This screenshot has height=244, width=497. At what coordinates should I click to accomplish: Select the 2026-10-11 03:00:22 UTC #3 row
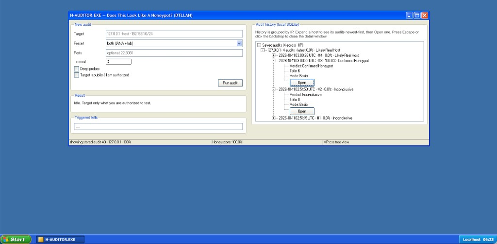point(324,60)
